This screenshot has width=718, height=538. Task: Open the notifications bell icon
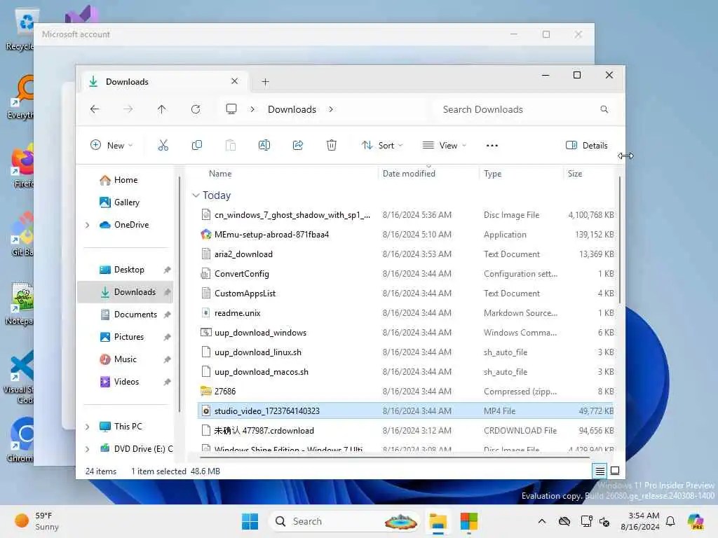pyautogui.click(x=670, y=521)
